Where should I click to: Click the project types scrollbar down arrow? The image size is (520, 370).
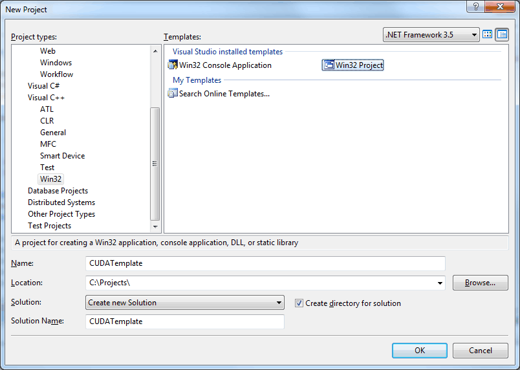click(155, 227)
